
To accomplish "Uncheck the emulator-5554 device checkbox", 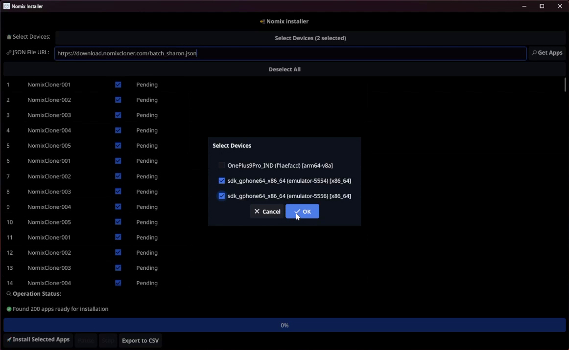I will point(222,180).
